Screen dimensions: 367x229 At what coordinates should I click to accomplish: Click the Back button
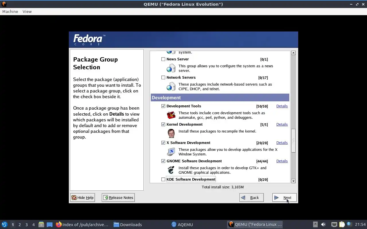pyautogui.click(x=251, y=198)
